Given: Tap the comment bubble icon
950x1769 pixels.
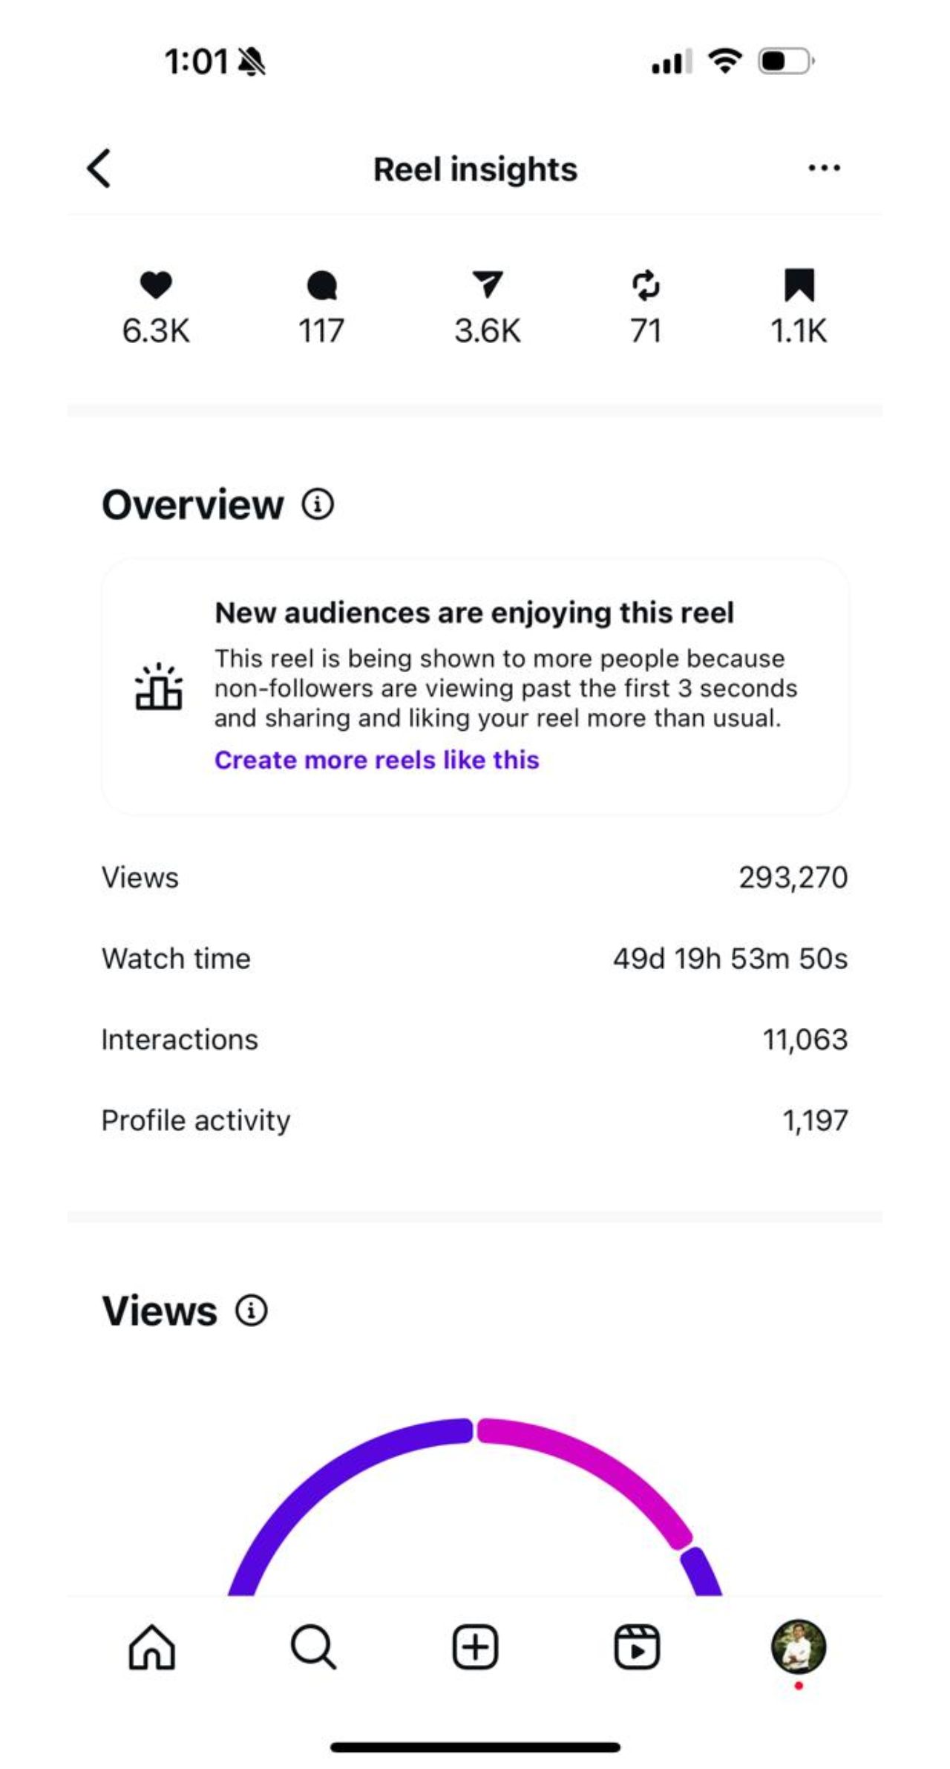Looking at the screenshot, I should point(321,285).
